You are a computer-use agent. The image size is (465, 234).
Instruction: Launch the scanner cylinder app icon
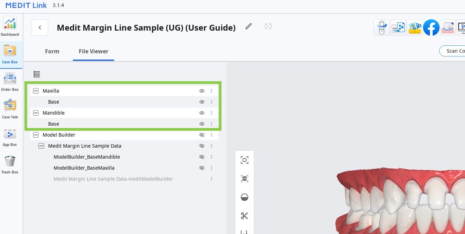382,28
